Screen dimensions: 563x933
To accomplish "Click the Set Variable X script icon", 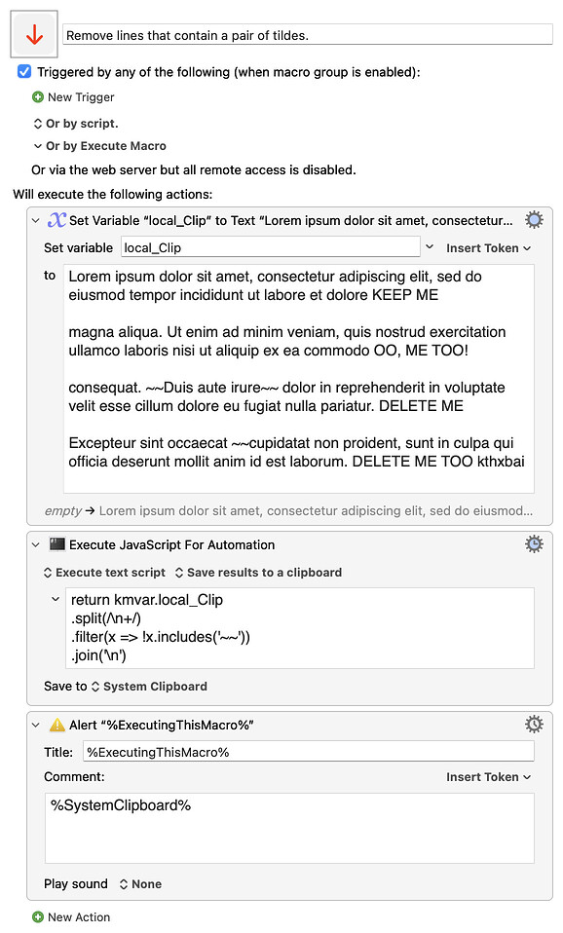I will point(56,220).
